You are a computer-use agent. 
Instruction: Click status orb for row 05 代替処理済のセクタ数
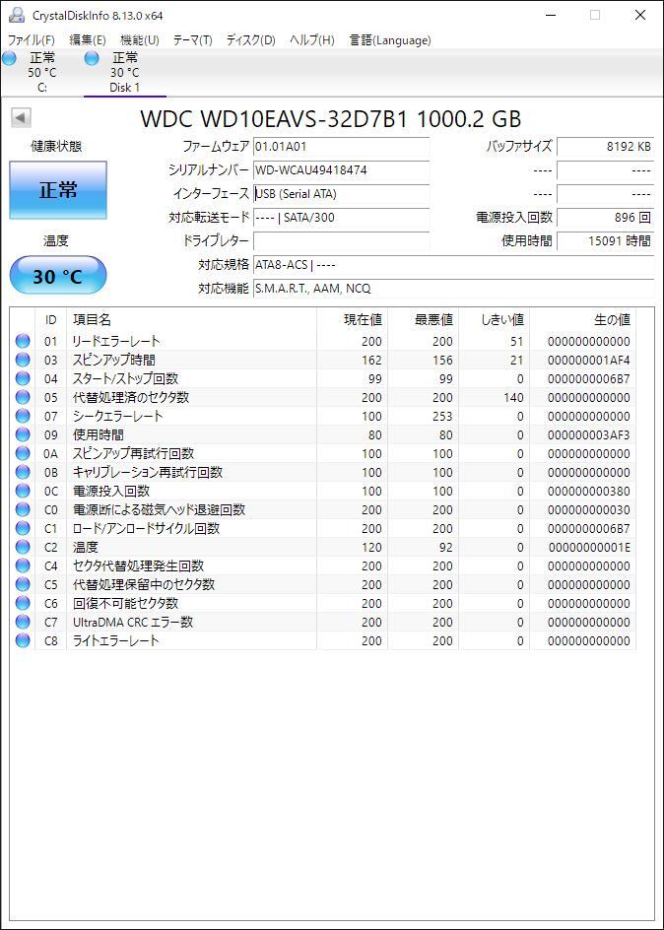click(23, 397)
